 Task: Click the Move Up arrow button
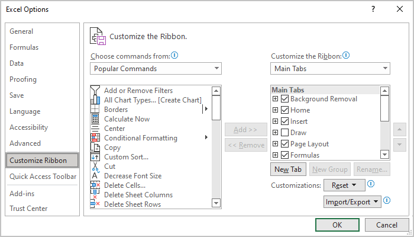[399, 130]
